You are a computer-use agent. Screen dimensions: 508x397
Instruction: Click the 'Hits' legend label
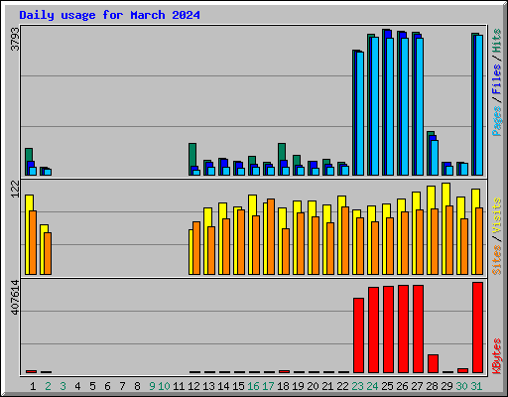pos(497,41)
